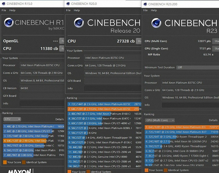The image size is (219, 173).
Task: Click the Info field in R23
Action: 190,105
